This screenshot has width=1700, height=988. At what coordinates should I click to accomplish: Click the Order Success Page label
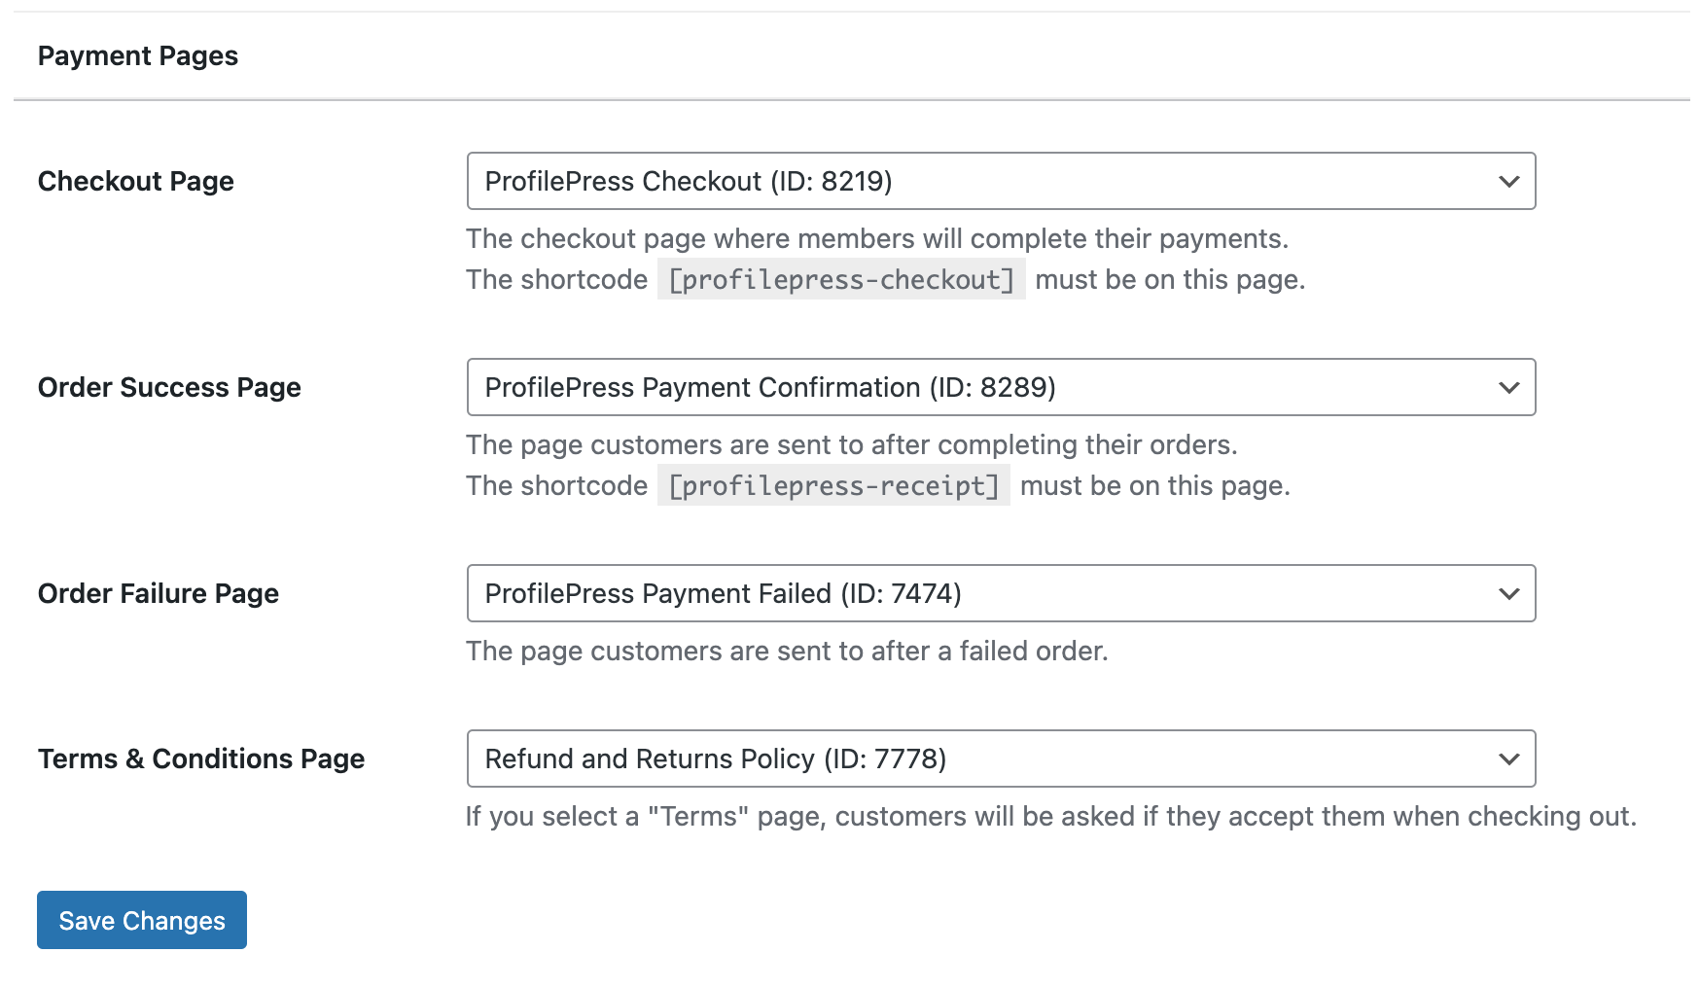(169, 388)
